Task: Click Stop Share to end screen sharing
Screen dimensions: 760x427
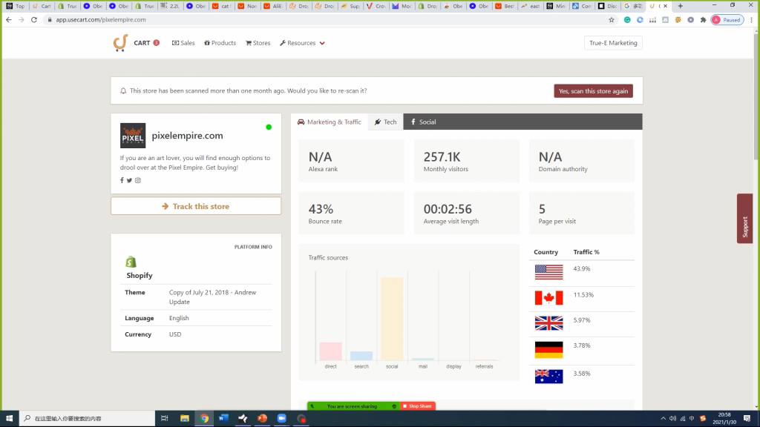Action: [417, 406]
